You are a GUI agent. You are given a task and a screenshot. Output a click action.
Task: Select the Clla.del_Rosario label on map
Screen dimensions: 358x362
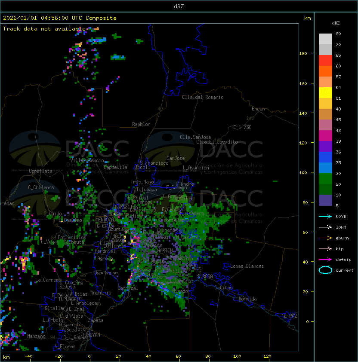point(203,97)
